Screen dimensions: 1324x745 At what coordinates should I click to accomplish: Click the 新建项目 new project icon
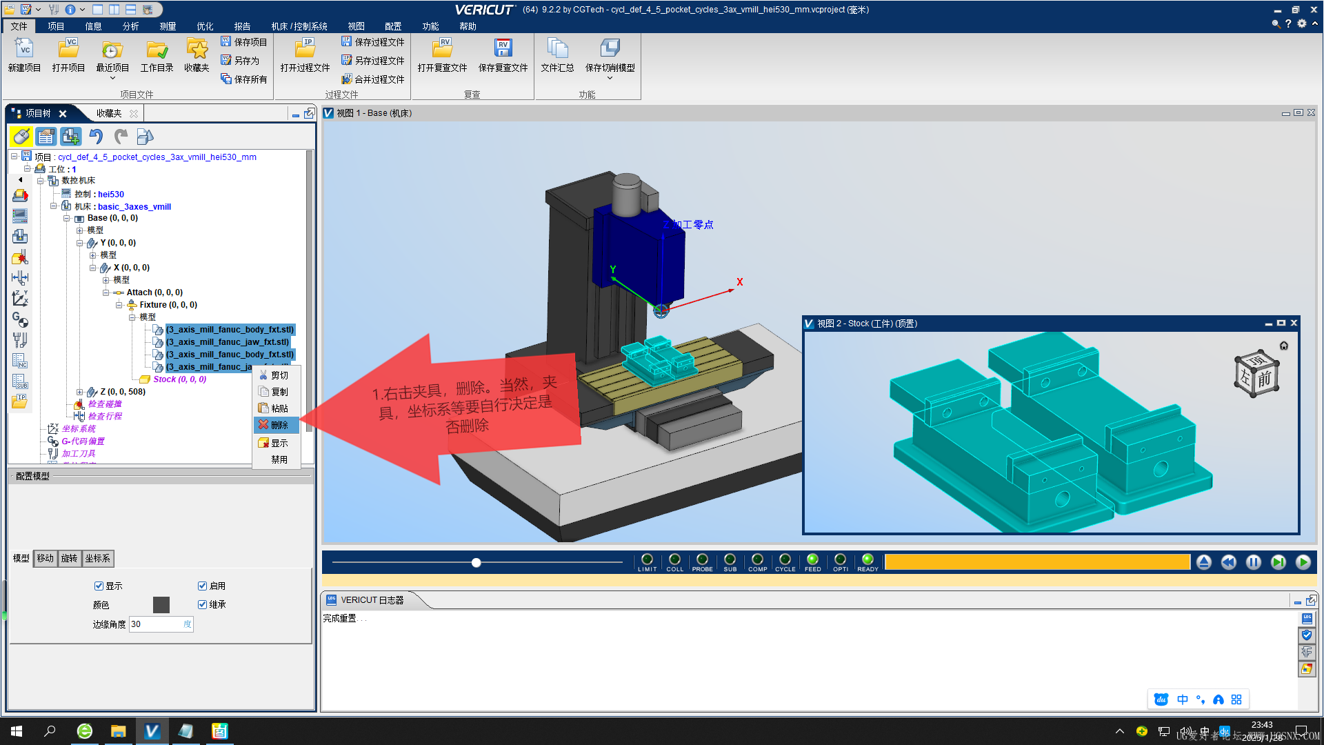pyautogui.click(x=24, y=55)
